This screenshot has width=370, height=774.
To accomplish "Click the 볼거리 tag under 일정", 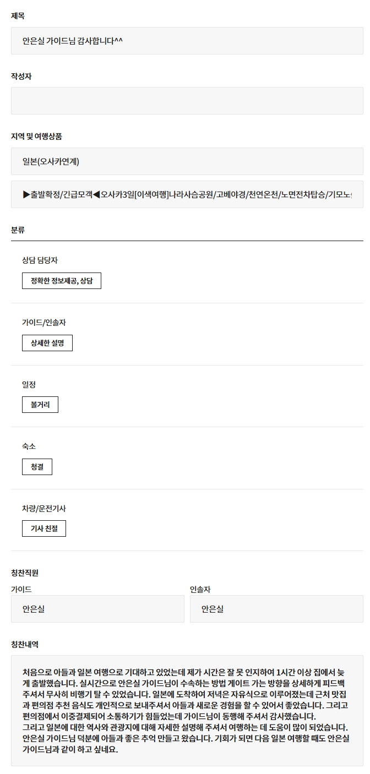I will (40, 405).
